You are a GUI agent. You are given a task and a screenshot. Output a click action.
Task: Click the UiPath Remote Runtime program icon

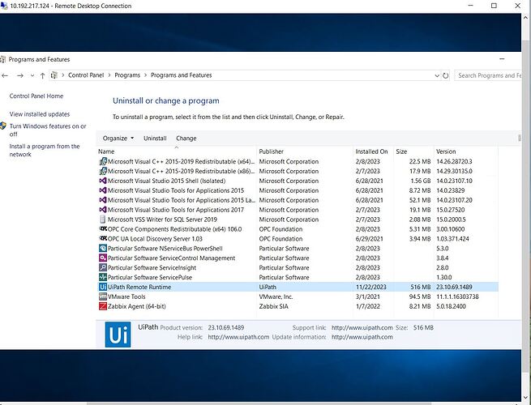[x=103, y=287]
